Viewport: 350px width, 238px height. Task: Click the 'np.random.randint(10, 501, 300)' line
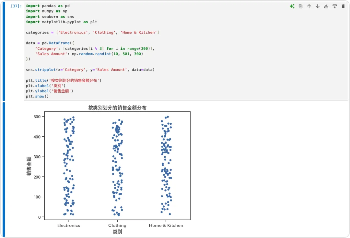click(x=89, y=54)
